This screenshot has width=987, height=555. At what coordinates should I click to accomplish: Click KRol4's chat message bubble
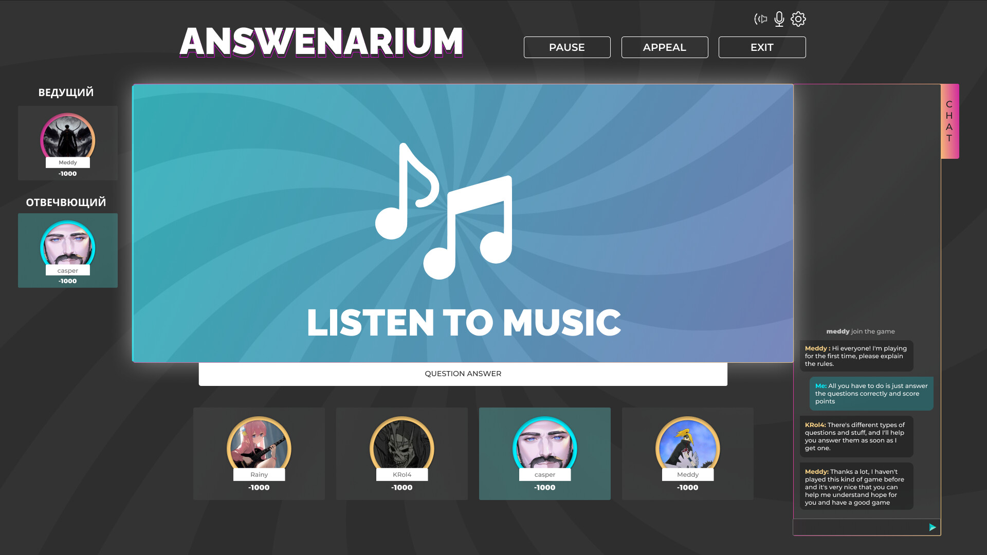click(856, 436)
